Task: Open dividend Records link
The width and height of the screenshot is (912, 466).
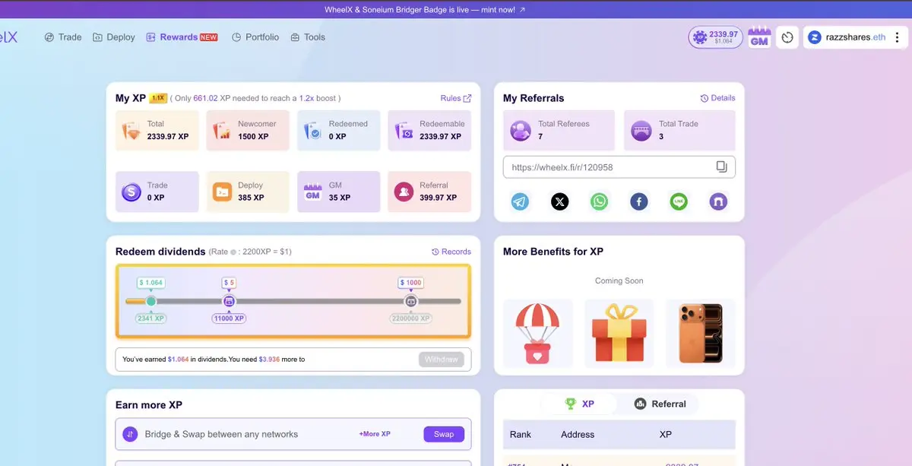Action: pos(451,252)
